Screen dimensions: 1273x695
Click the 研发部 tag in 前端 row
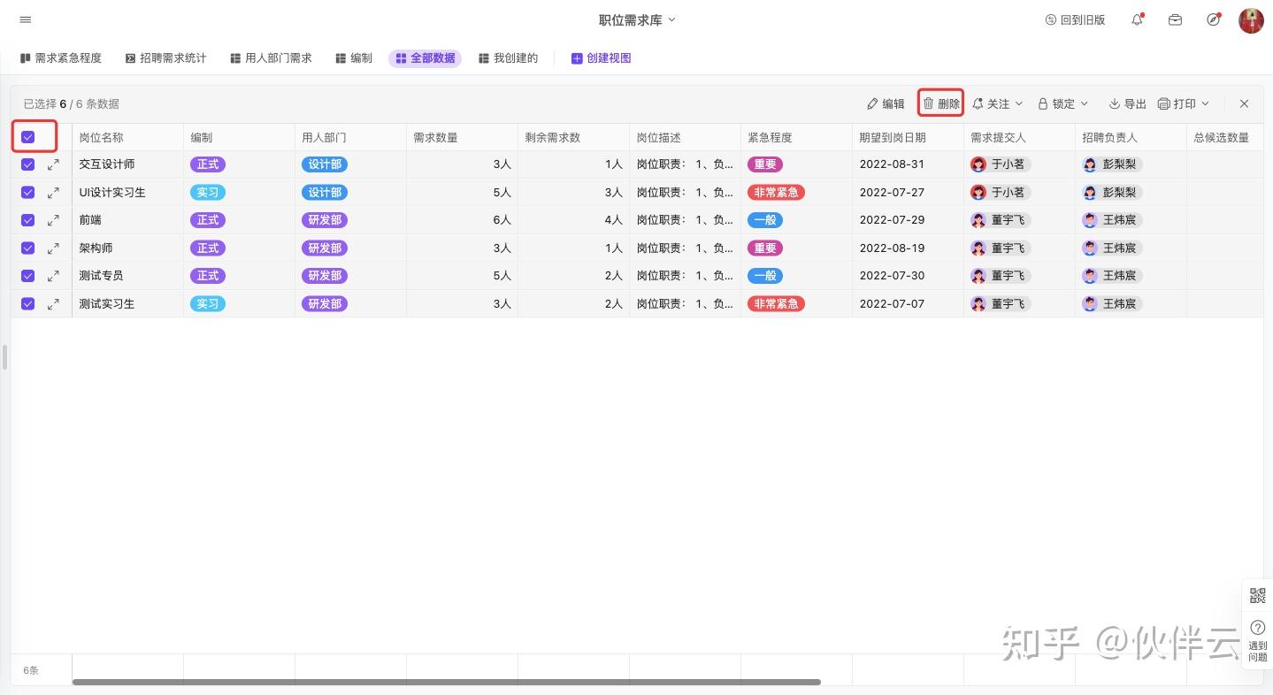pyautogui.click(x=325, y=220)
